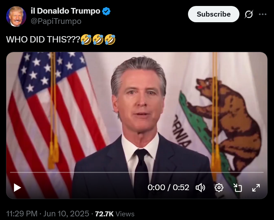Image resolution: width=274 pixels, height=220 pixels.
Task: Open the three-dot more options menu
Action: [x=263, y=14]
